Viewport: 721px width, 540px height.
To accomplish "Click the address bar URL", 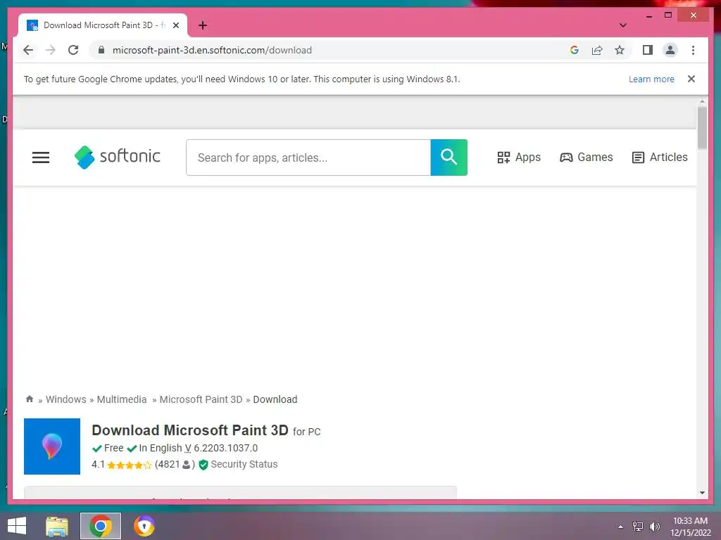I will click(212, 50).
